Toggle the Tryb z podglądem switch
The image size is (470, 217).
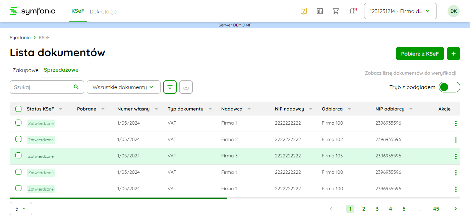(x=449, y=87)
